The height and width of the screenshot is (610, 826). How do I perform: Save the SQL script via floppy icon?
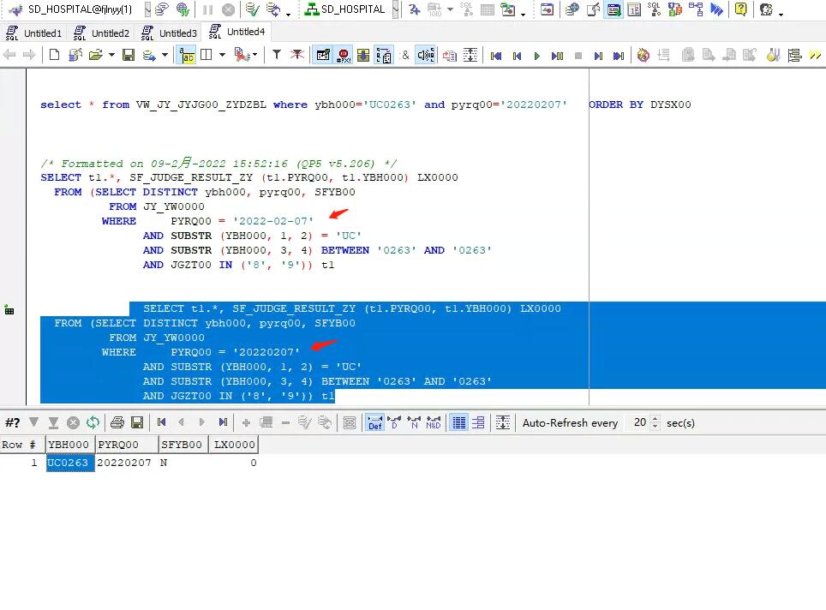click(129, 55)
